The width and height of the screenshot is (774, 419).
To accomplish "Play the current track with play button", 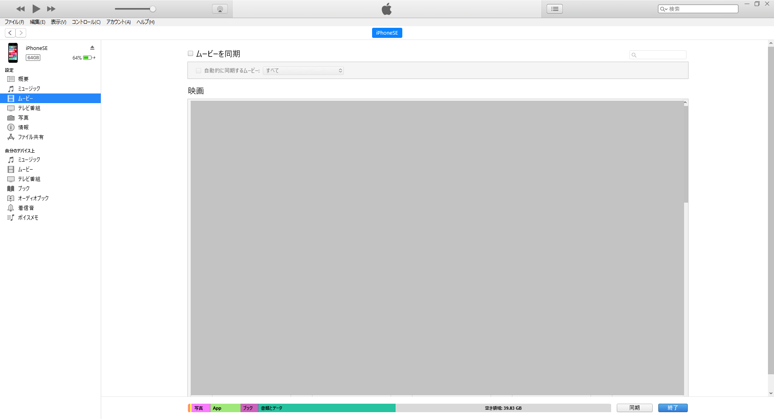I will (x=36, y=9).
